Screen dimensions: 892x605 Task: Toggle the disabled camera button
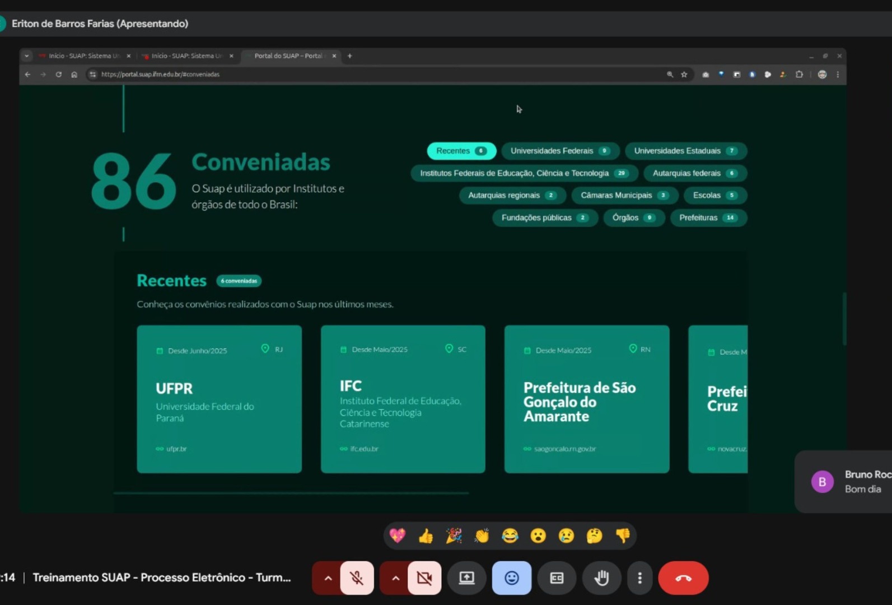(424, 578)
